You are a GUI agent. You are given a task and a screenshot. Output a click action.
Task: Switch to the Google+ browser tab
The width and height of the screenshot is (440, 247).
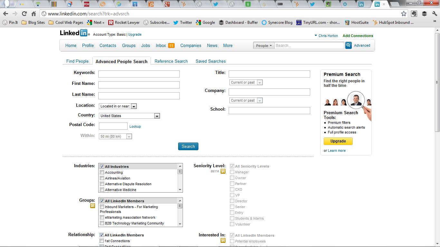point(167,4)
